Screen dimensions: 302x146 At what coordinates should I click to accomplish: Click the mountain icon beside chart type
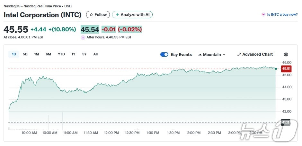coord(200,55)
